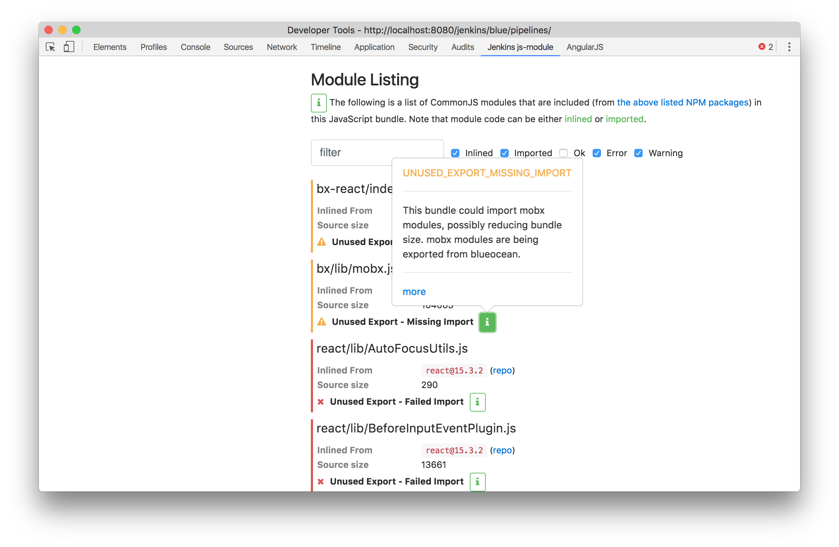This screenshot has height=547, width=839.
Task: Click the red error count indicator
Action: (x=765, y=47)
